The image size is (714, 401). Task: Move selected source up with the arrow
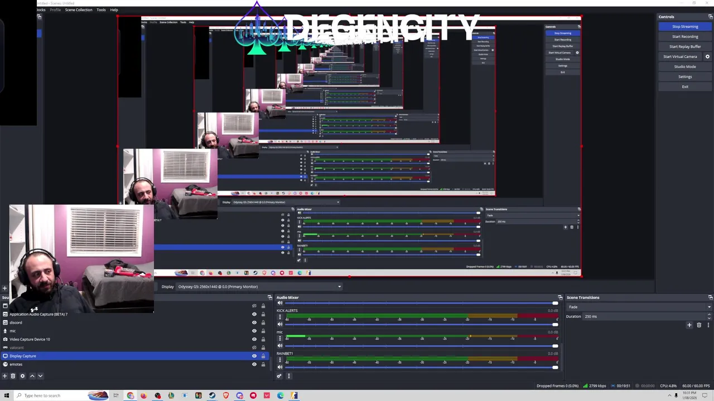tap(32, 376)
